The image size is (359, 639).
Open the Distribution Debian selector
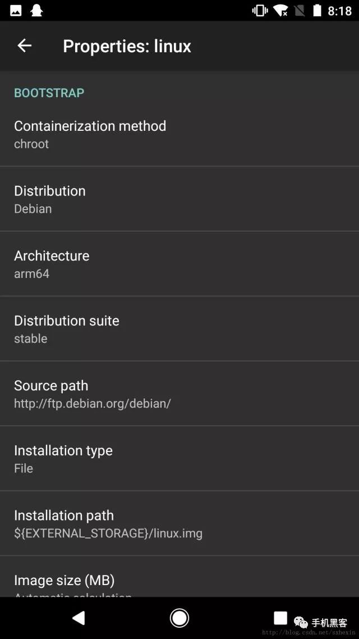[179, 199]
